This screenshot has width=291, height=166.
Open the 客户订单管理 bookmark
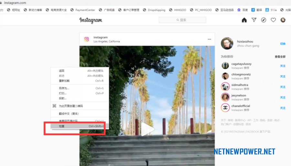pyautogui.click(x=129, y=10)
